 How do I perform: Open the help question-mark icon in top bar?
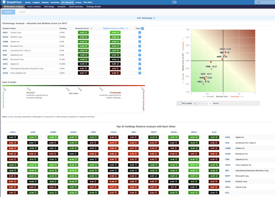pyautogui.click(x=175, y=2)
